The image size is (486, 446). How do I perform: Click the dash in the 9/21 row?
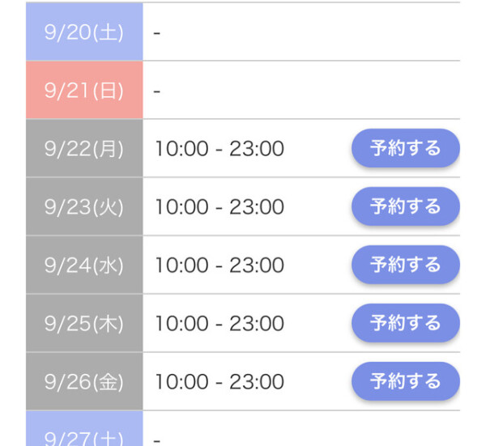(156, 91)
